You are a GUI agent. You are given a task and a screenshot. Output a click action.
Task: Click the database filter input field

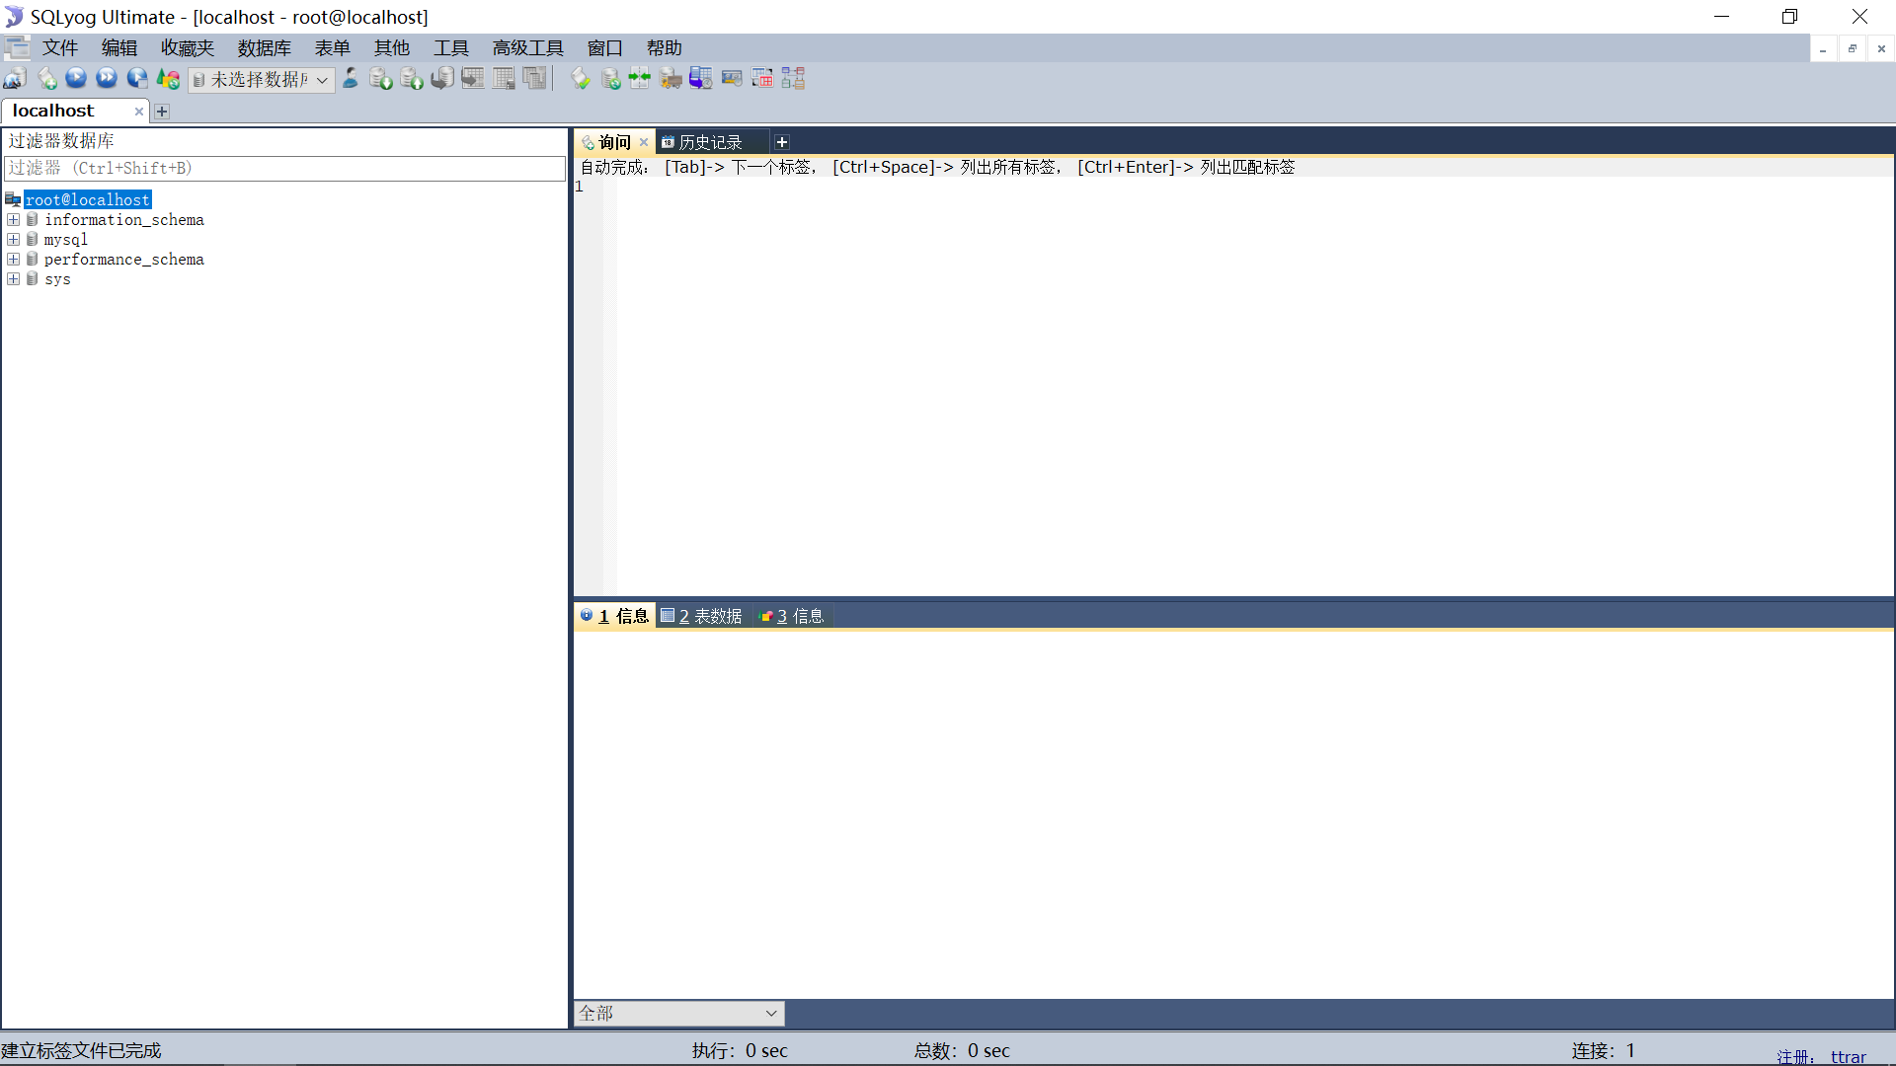click(x=284, y=169)
